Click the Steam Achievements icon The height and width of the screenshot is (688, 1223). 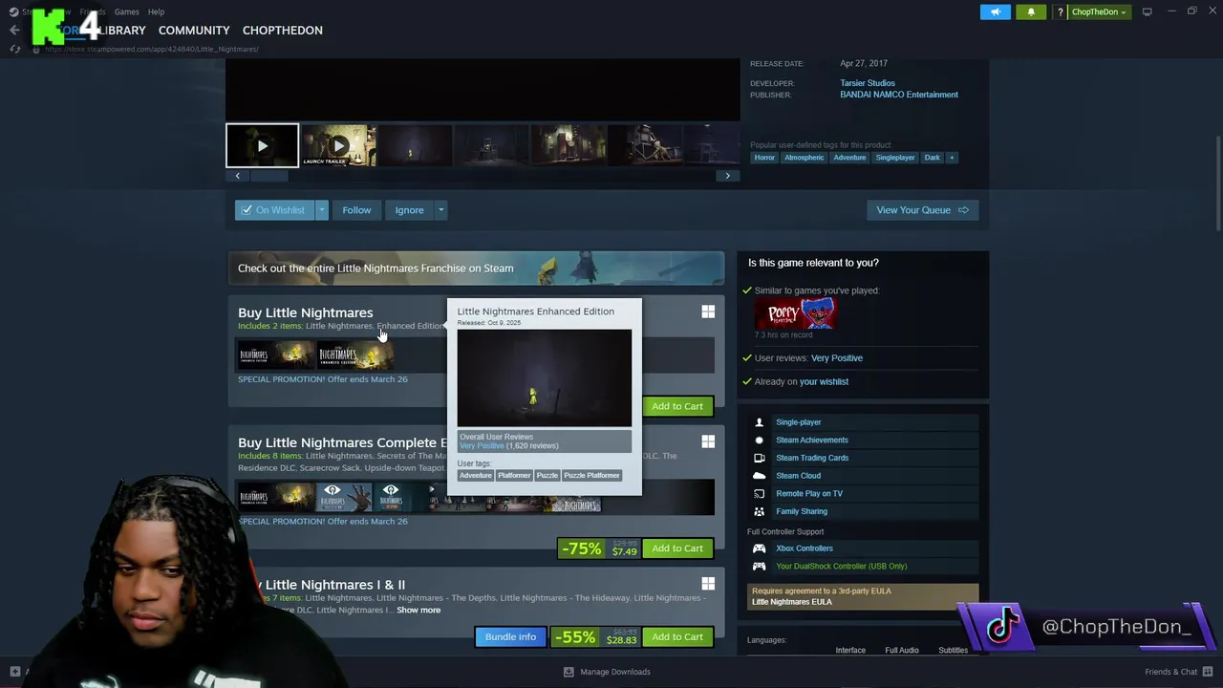pyautogui.click(x=760, y=441)
